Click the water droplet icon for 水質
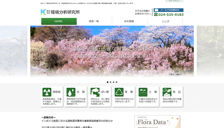The height and width of the screenshot is (128, 224). [x=71, y=92]
